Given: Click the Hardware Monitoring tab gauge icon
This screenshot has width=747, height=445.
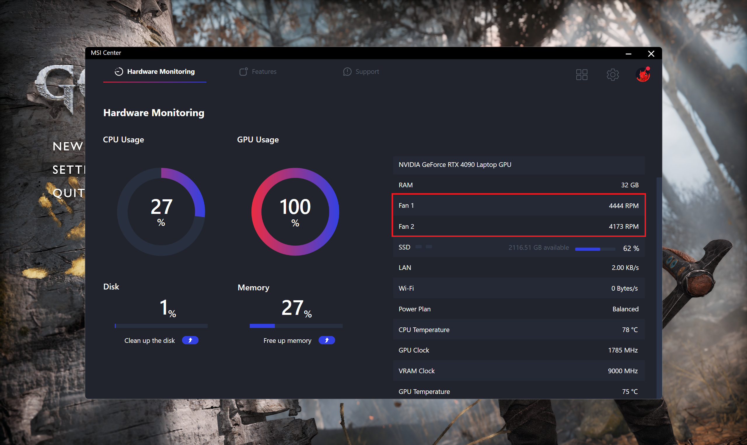Looking at the screenshot, I should 119,72.
